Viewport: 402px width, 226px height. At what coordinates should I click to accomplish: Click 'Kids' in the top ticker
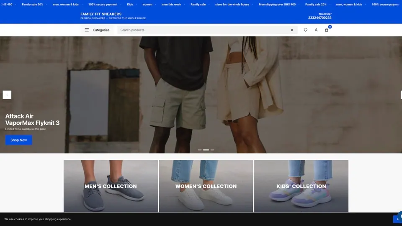(x=130, y=4)
